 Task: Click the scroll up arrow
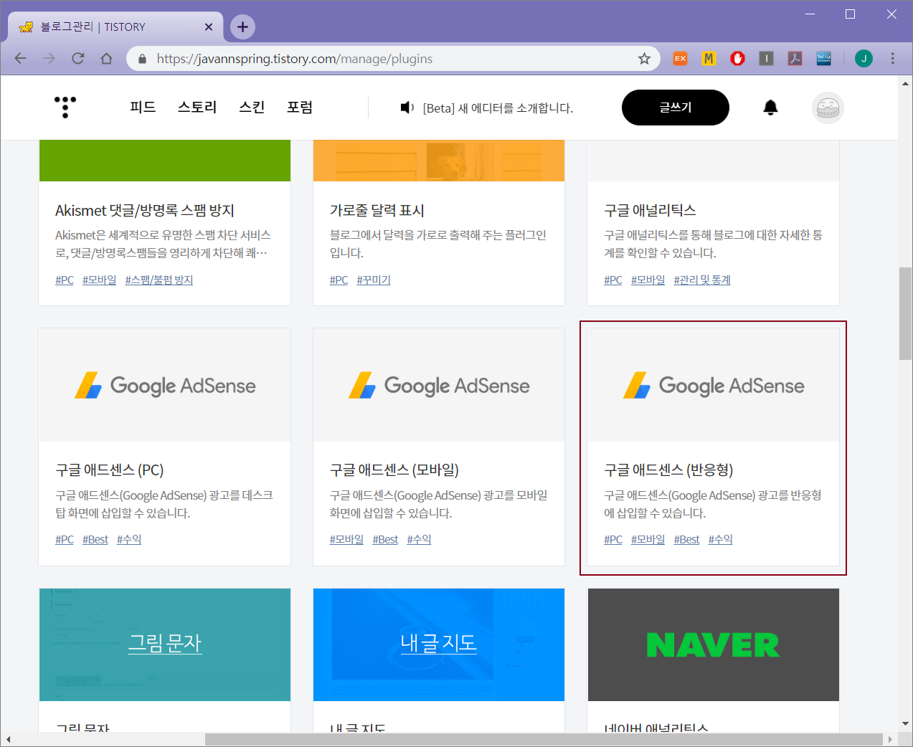(905, 83)
